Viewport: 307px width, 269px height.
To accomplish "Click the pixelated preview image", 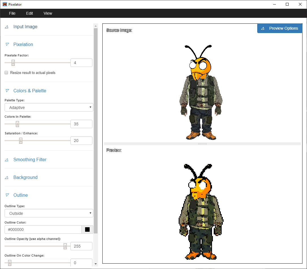I will click(x=201, y=212).
